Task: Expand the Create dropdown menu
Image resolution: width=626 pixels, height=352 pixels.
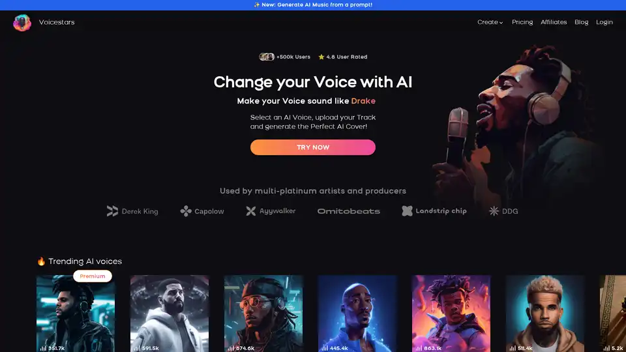Action: pyautogui.click(x=490, y=22)
